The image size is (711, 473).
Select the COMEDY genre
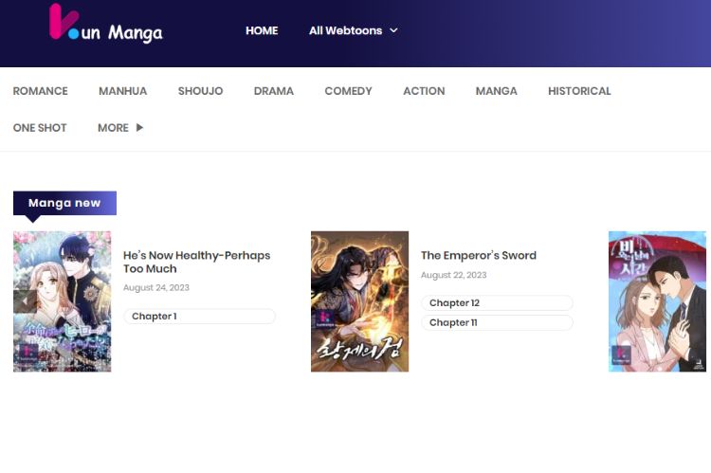tap(348, 91)
